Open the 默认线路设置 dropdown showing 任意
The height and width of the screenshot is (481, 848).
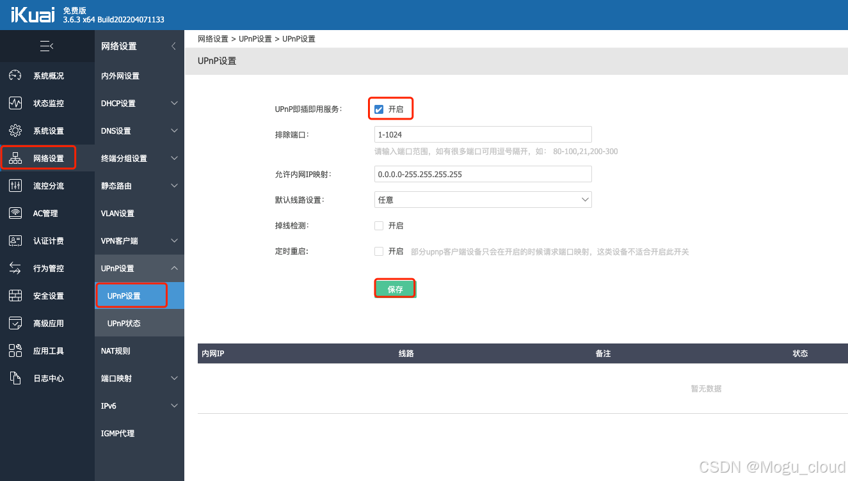pos(483,200)
